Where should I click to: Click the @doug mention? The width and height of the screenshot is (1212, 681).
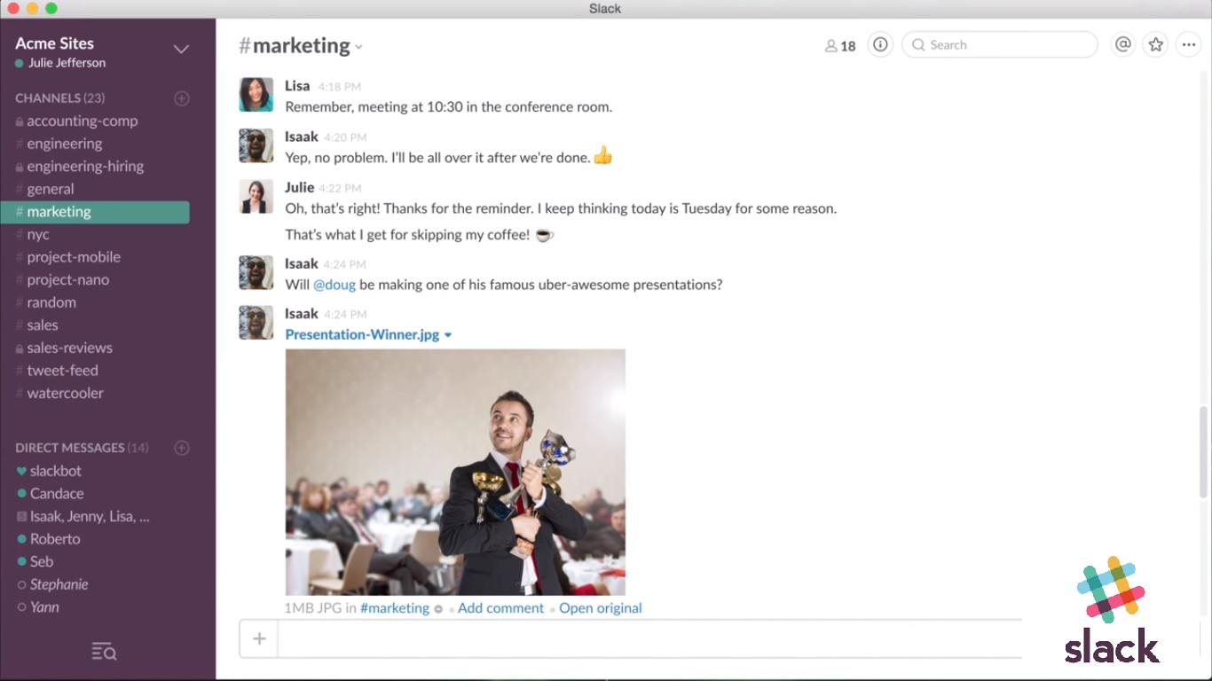click(x=334, y=285)
